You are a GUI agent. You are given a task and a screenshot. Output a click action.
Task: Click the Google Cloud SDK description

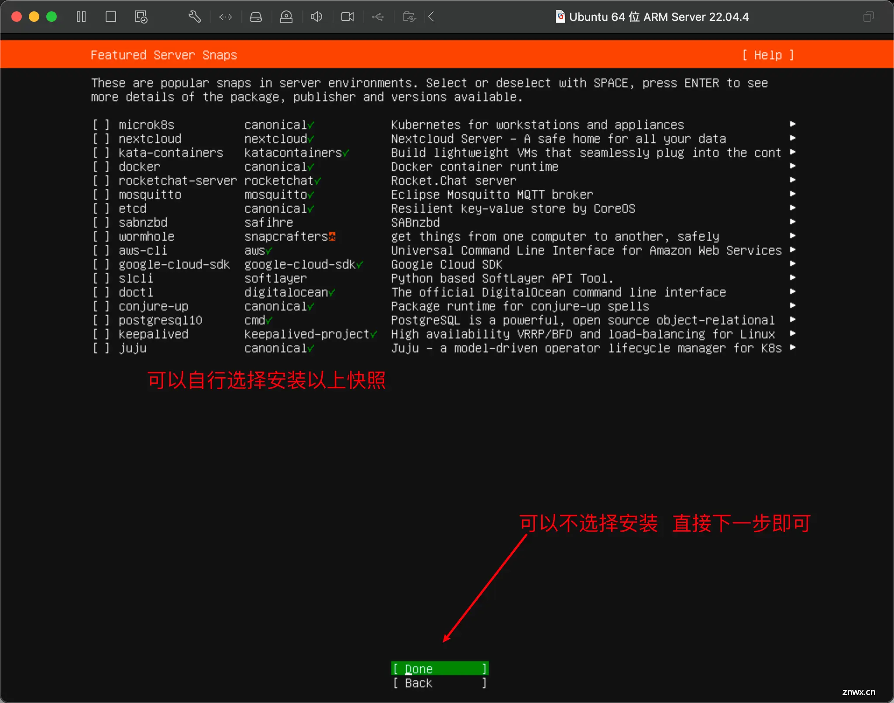[x=447, y=265]
